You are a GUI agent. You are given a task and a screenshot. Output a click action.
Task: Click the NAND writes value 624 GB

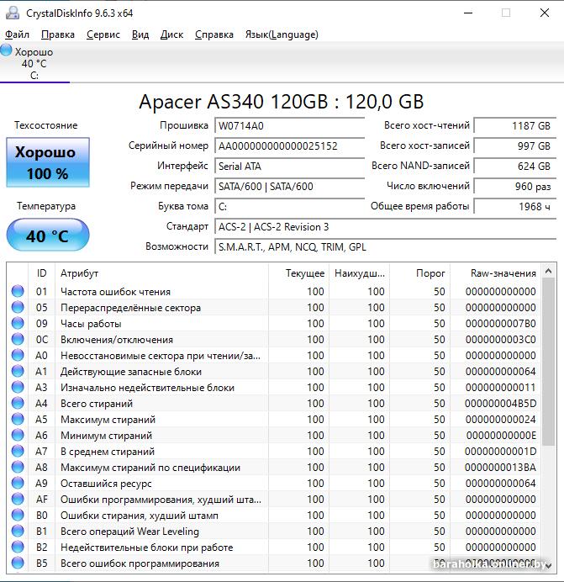point(515,166)
